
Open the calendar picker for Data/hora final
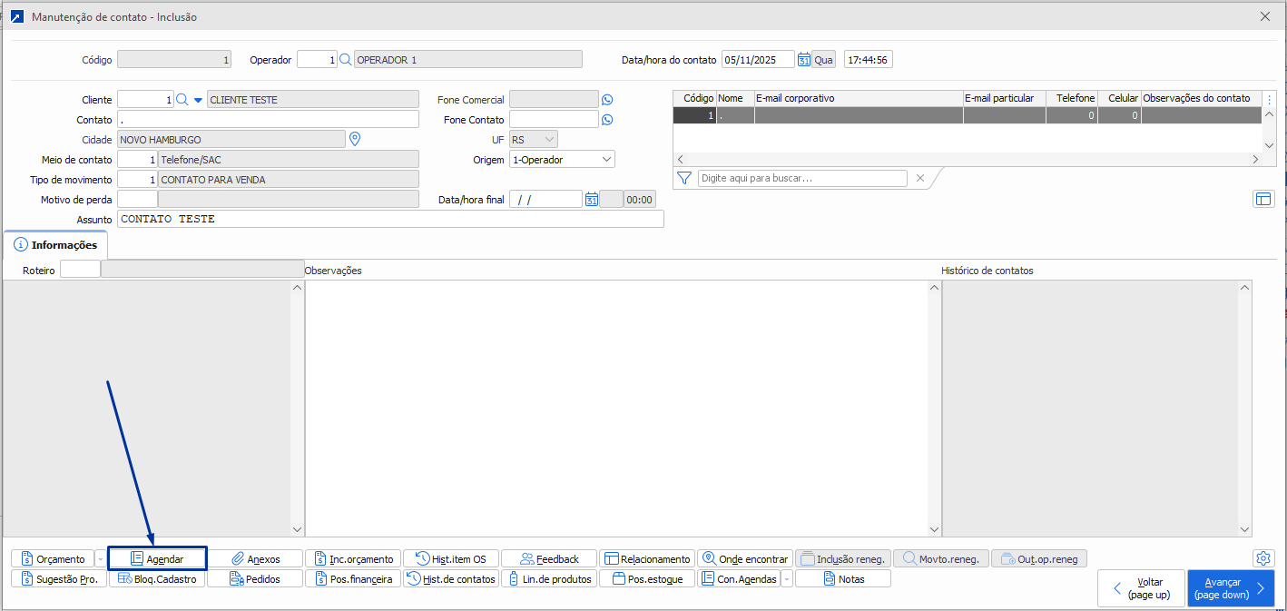point(591,200)
